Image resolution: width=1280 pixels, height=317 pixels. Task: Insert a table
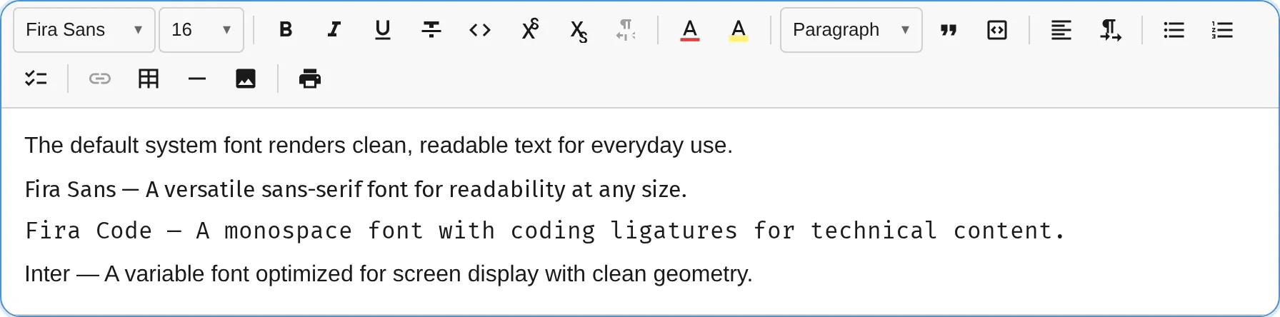(149, 79)
